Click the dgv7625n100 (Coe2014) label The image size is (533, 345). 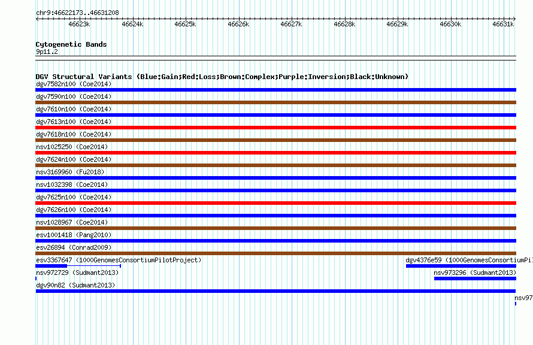[x=74, y=197]
